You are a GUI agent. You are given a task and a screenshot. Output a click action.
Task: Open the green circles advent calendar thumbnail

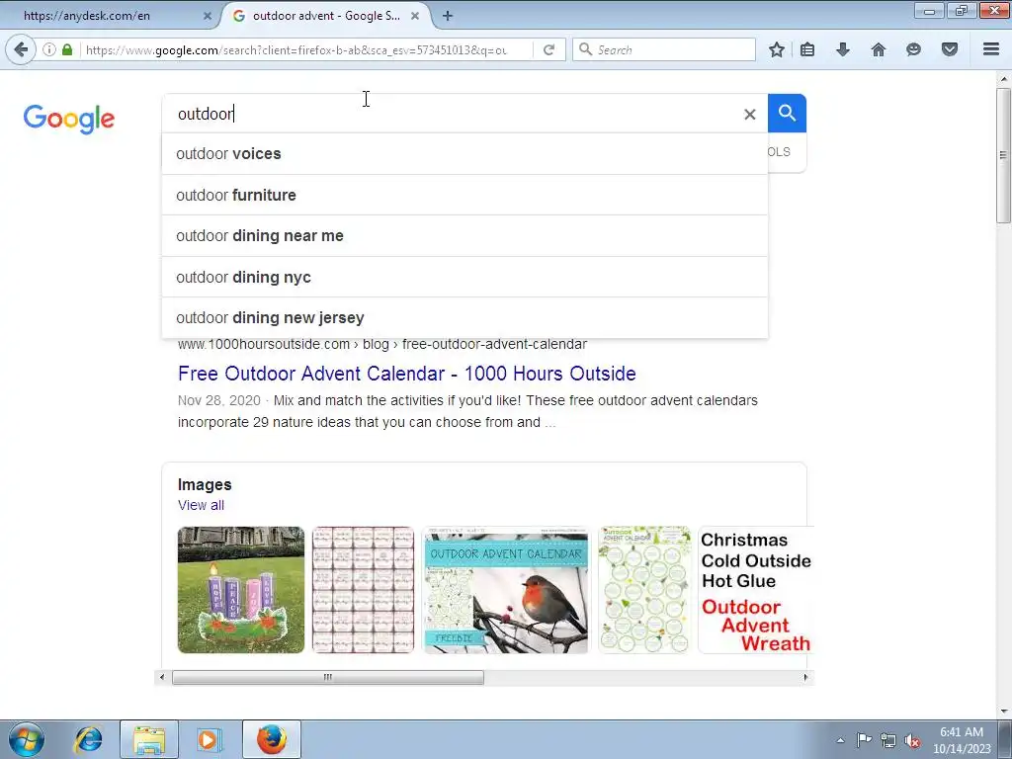click(644, 590)
